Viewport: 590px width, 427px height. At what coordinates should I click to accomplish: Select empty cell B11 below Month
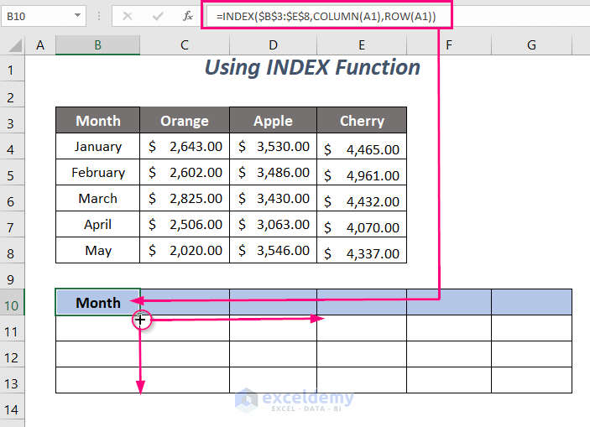click(98, 328)
